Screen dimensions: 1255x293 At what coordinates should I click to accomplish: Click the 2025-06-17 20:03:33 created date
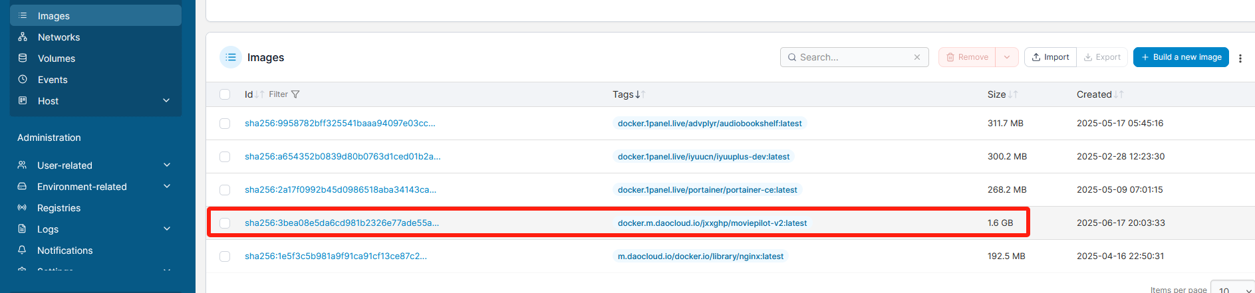pos(1121,223)
